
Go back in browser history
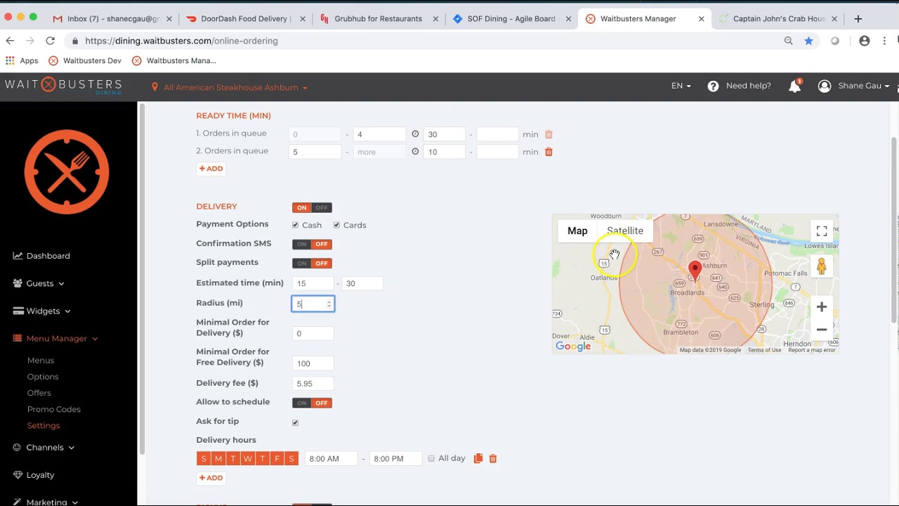tap(10, 41)
